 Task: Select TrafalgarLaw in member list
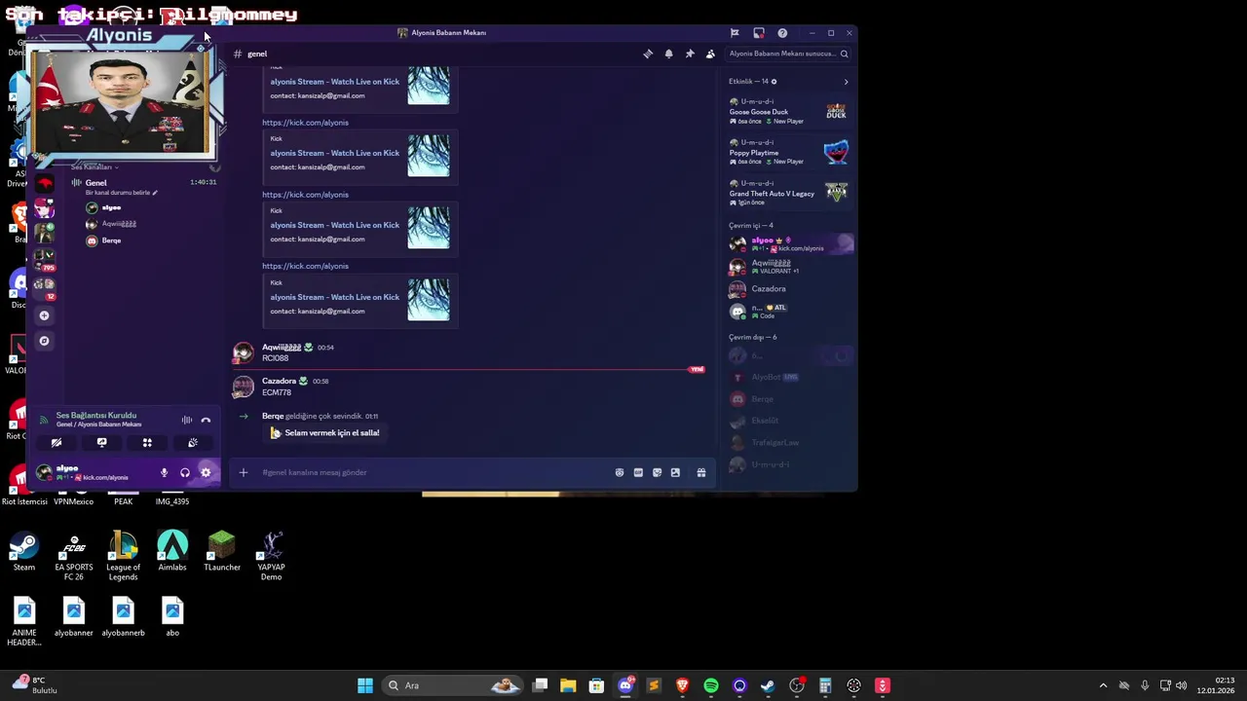click(789, 443)
